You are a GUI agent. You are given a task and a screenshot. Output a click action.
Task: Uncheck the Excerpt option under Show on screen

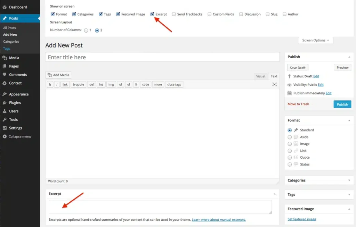[x=152, y=14]
